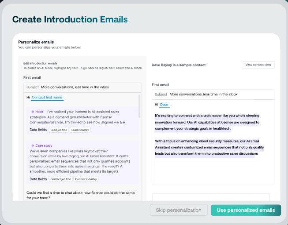Click the 'Data fields' label under Case study
288x225 pixels.
coord(38,179)
